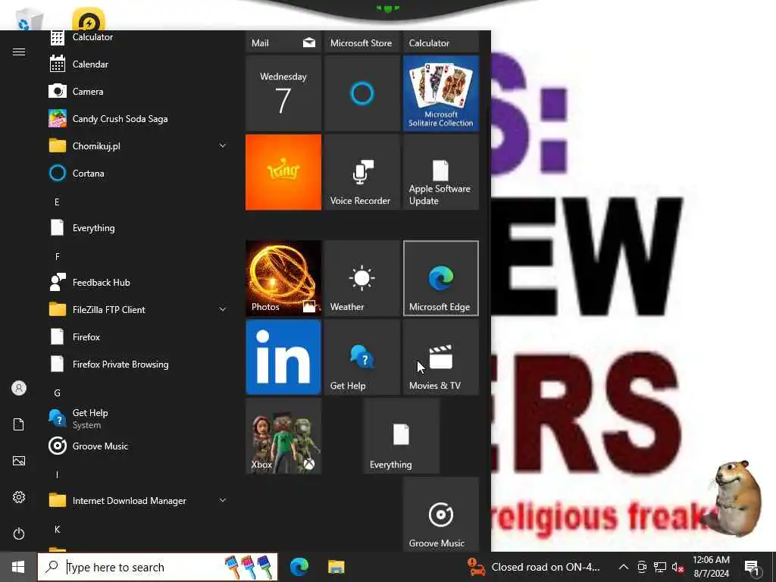This screenshot has height=582, width=776.
Task: Click the muted volume tray icon
Action: tap(678, 567)
